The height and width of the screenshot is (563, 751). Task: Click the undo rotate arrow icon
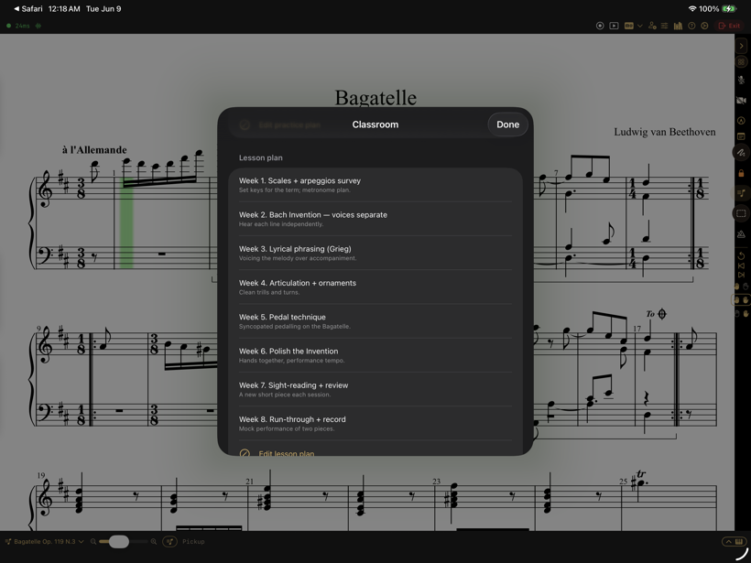742,256
